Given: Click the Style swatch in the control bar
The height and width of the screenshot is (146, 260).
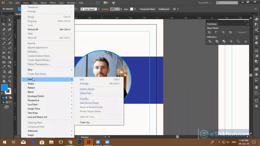Looking at the screenshot, I should point(132,9).
